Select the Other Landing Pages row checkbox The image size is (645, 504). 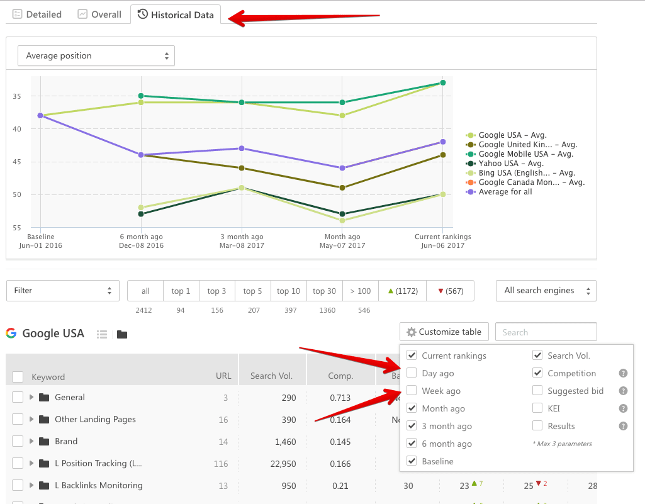18,419
